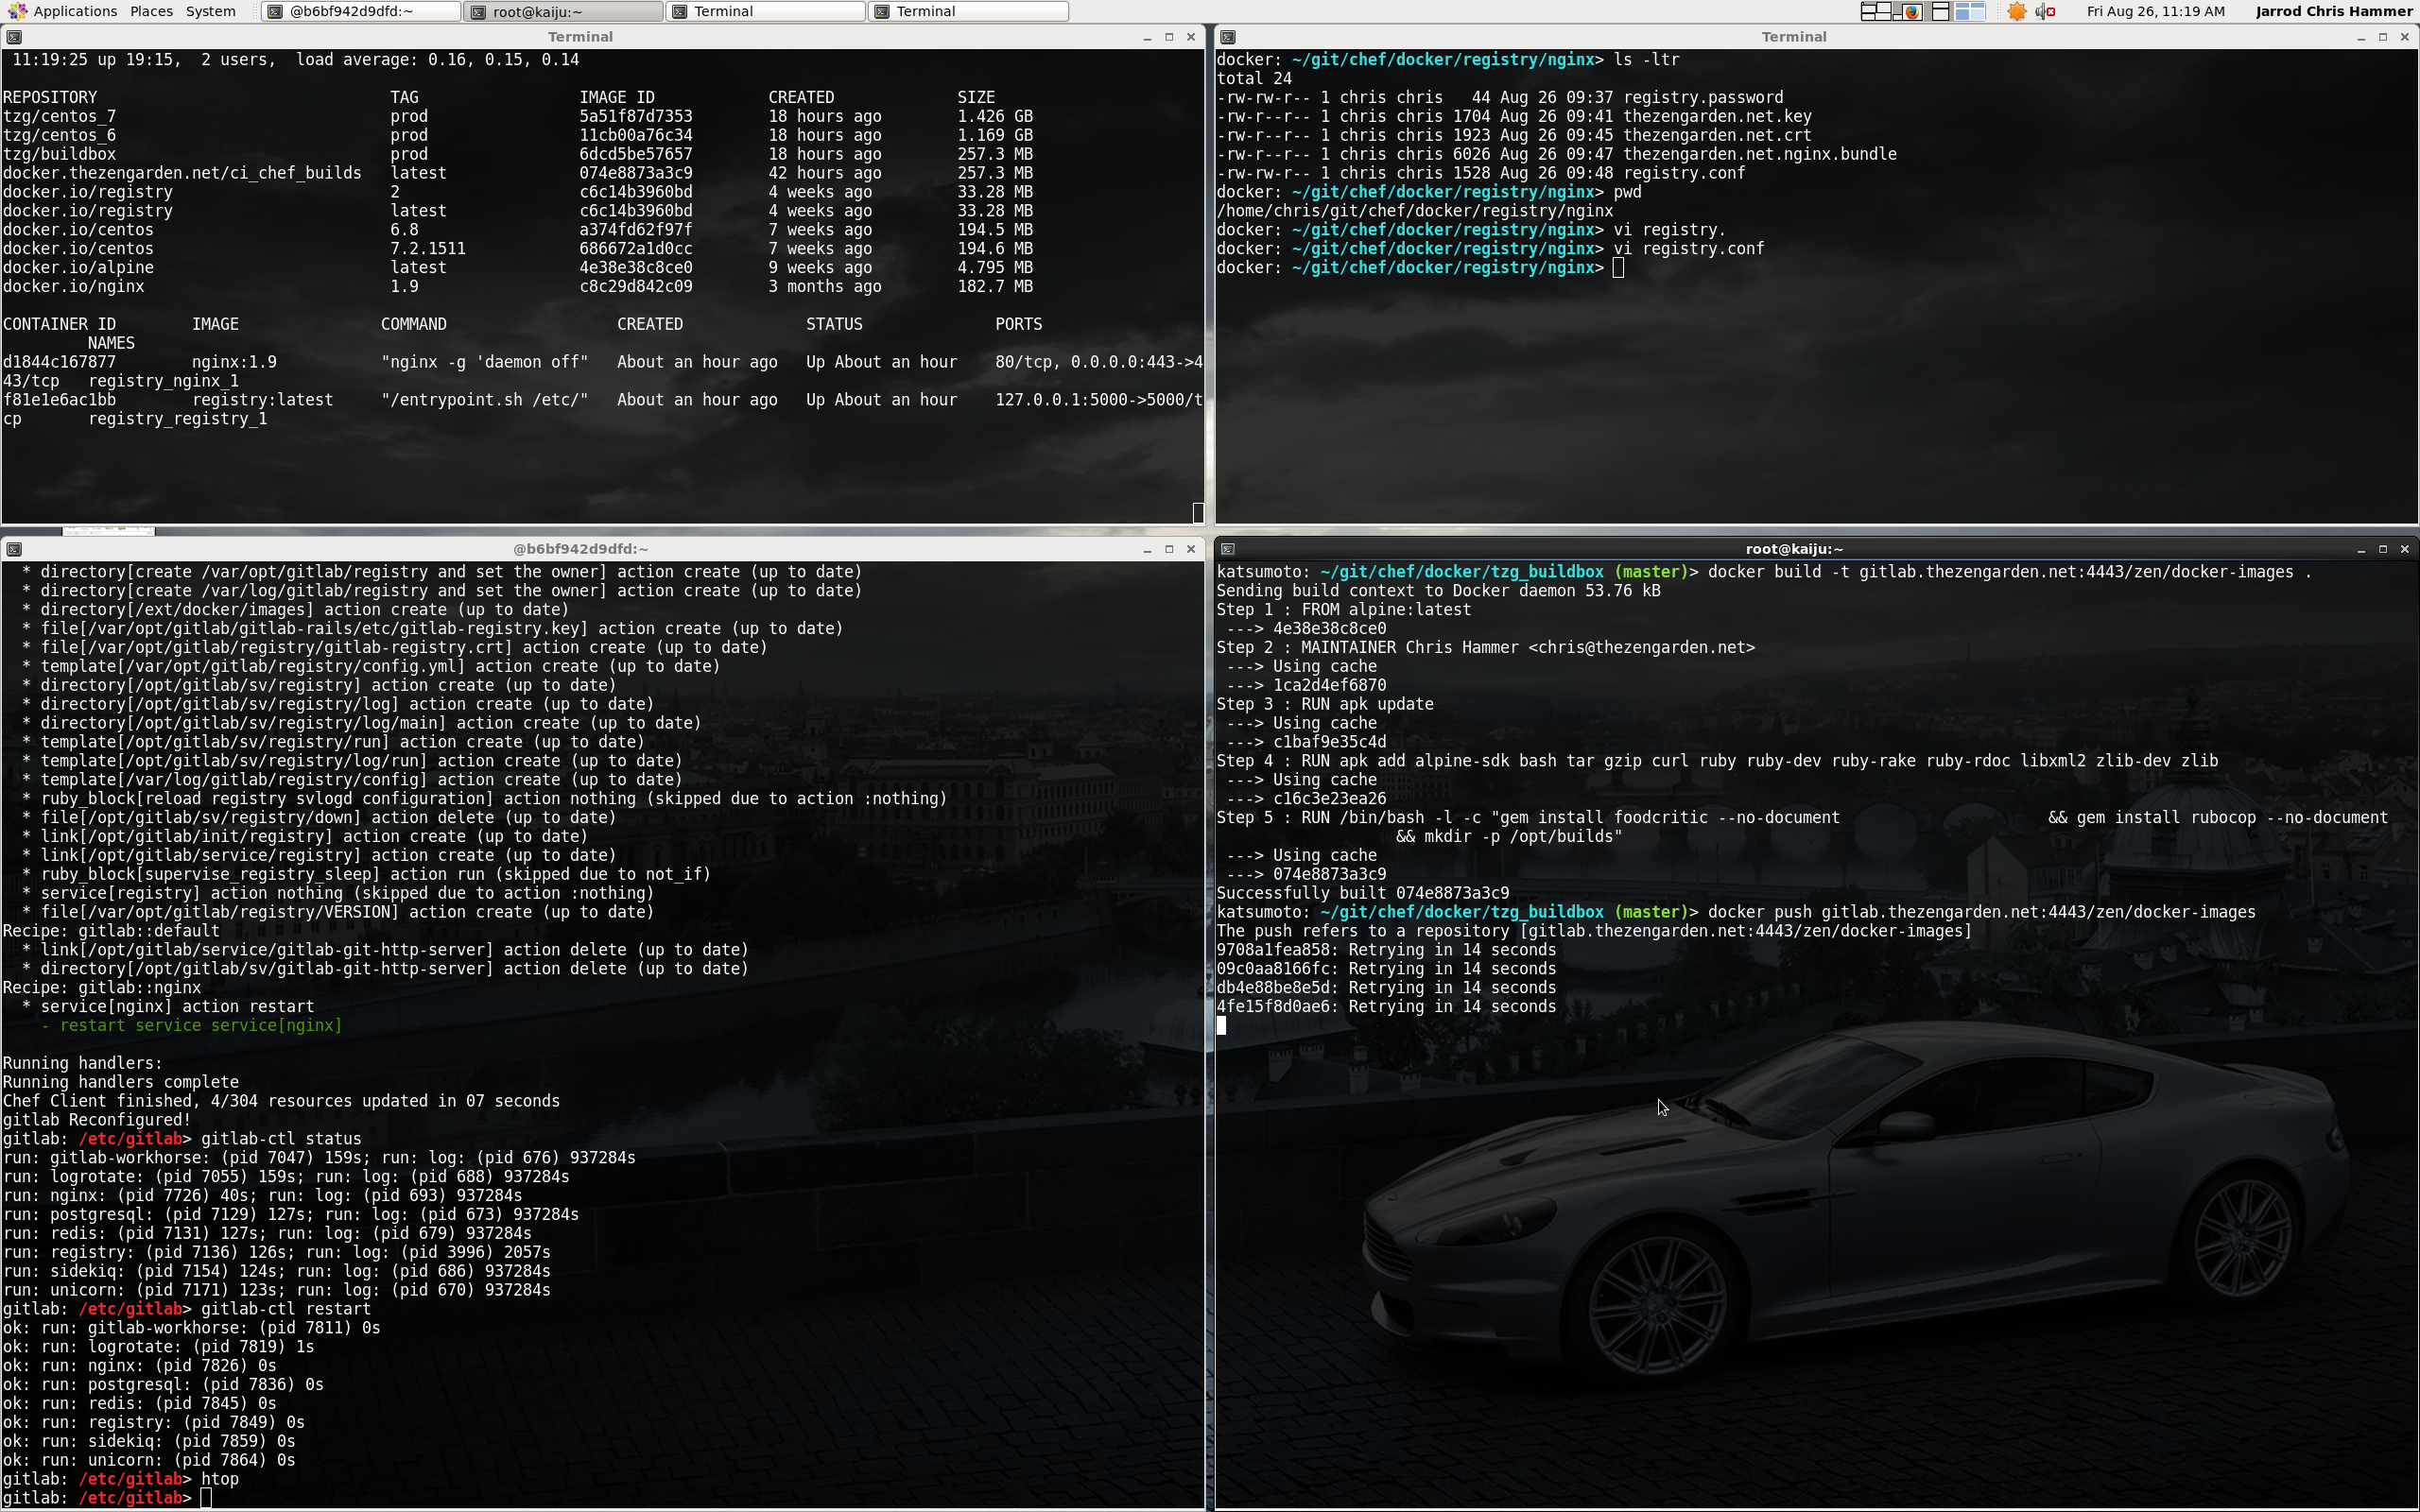Viewport: 2420px width, 1512px height.
Task: Switch to @b6bf942d9dfd:~ taskbar window
Action: (361, 11)
